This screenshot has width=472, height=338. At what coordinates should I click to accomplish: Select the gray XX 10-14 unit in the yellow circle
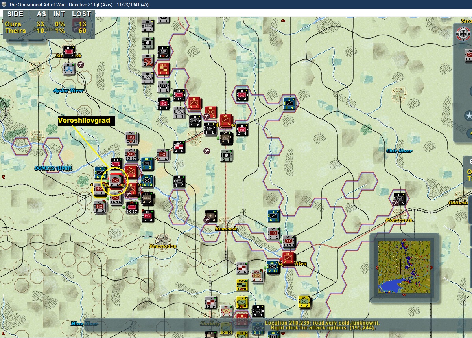point(116,181)
